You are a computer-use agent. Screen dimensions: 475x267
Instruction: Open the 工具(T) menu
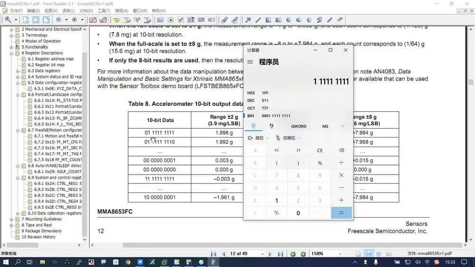104,10
